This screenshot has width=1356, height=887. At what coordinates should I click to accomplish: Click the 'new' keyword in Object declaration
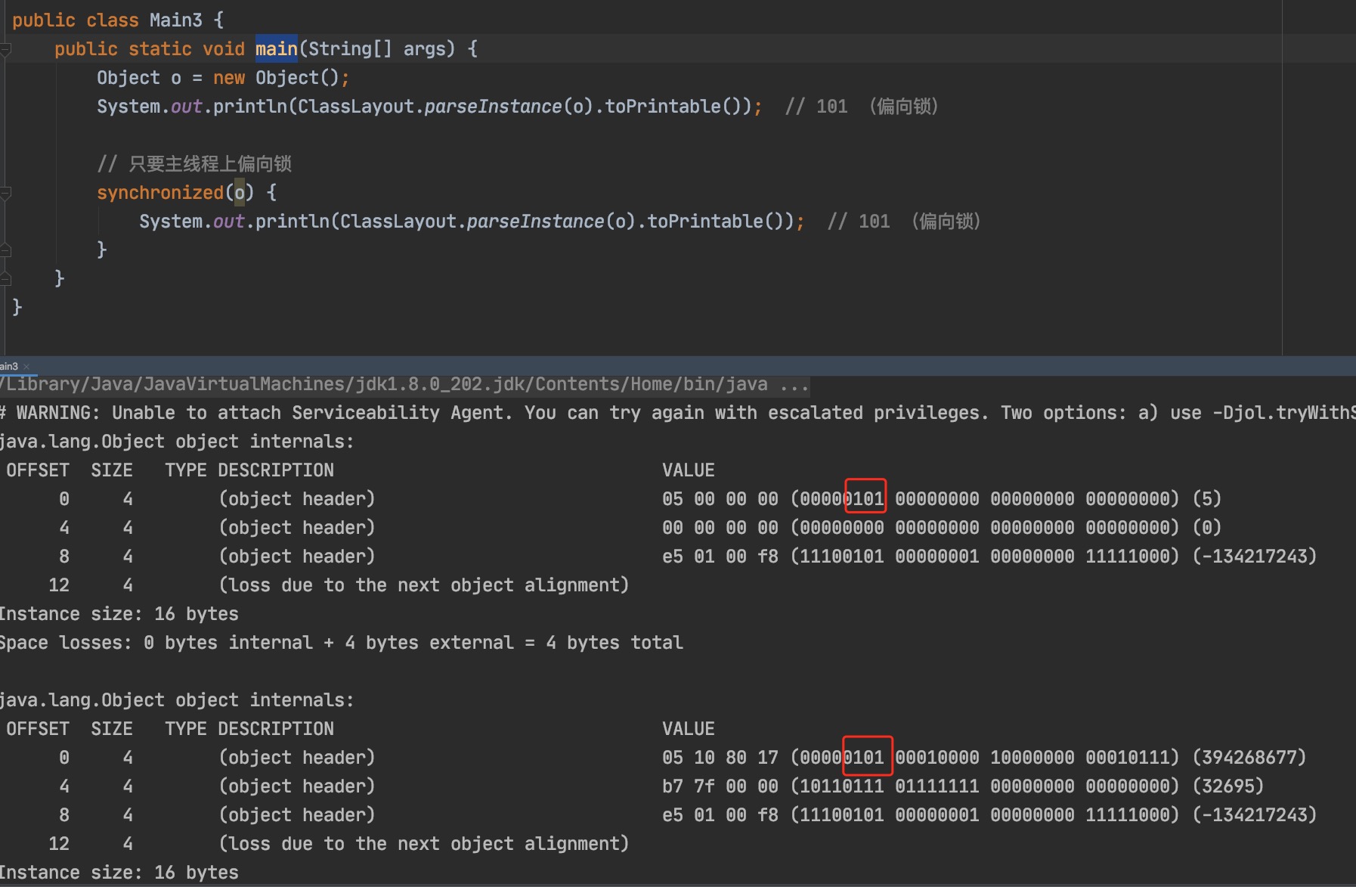(228, 78)
